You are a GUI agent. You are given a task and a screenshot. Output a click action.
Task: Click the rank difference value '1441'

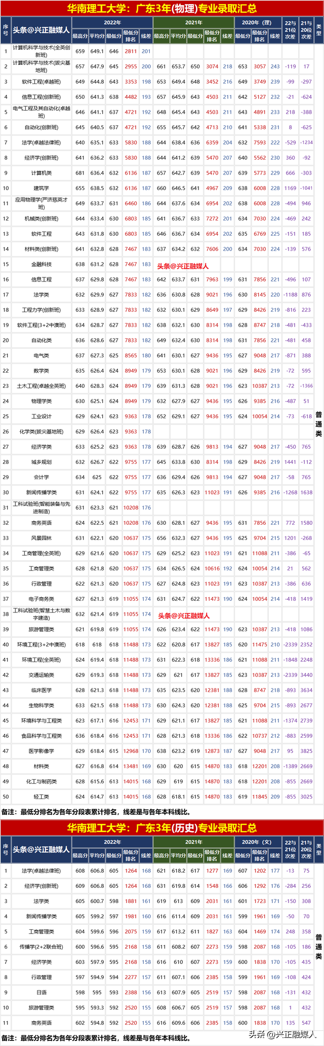point(290,462)
